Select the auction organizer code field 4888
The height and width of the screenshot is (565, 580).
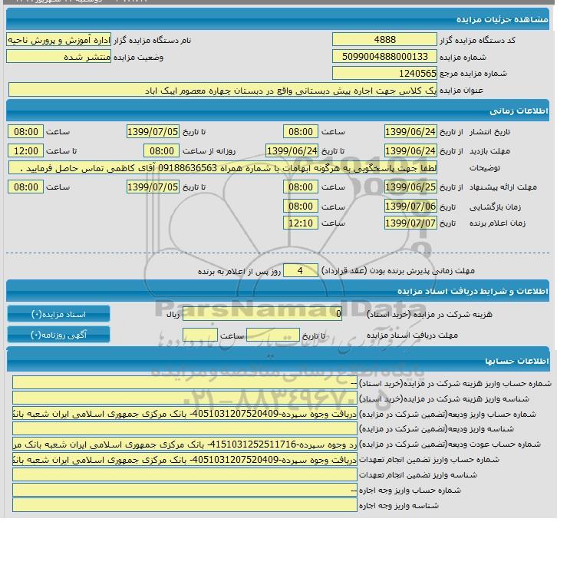tap(384, 40)
